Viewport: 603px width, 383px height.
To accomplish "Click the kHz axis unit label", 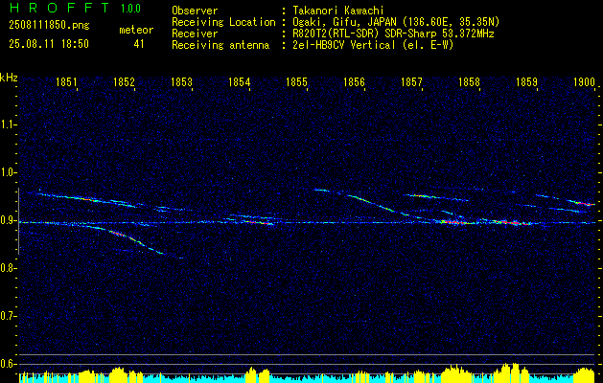I will [x=9, y=78].
